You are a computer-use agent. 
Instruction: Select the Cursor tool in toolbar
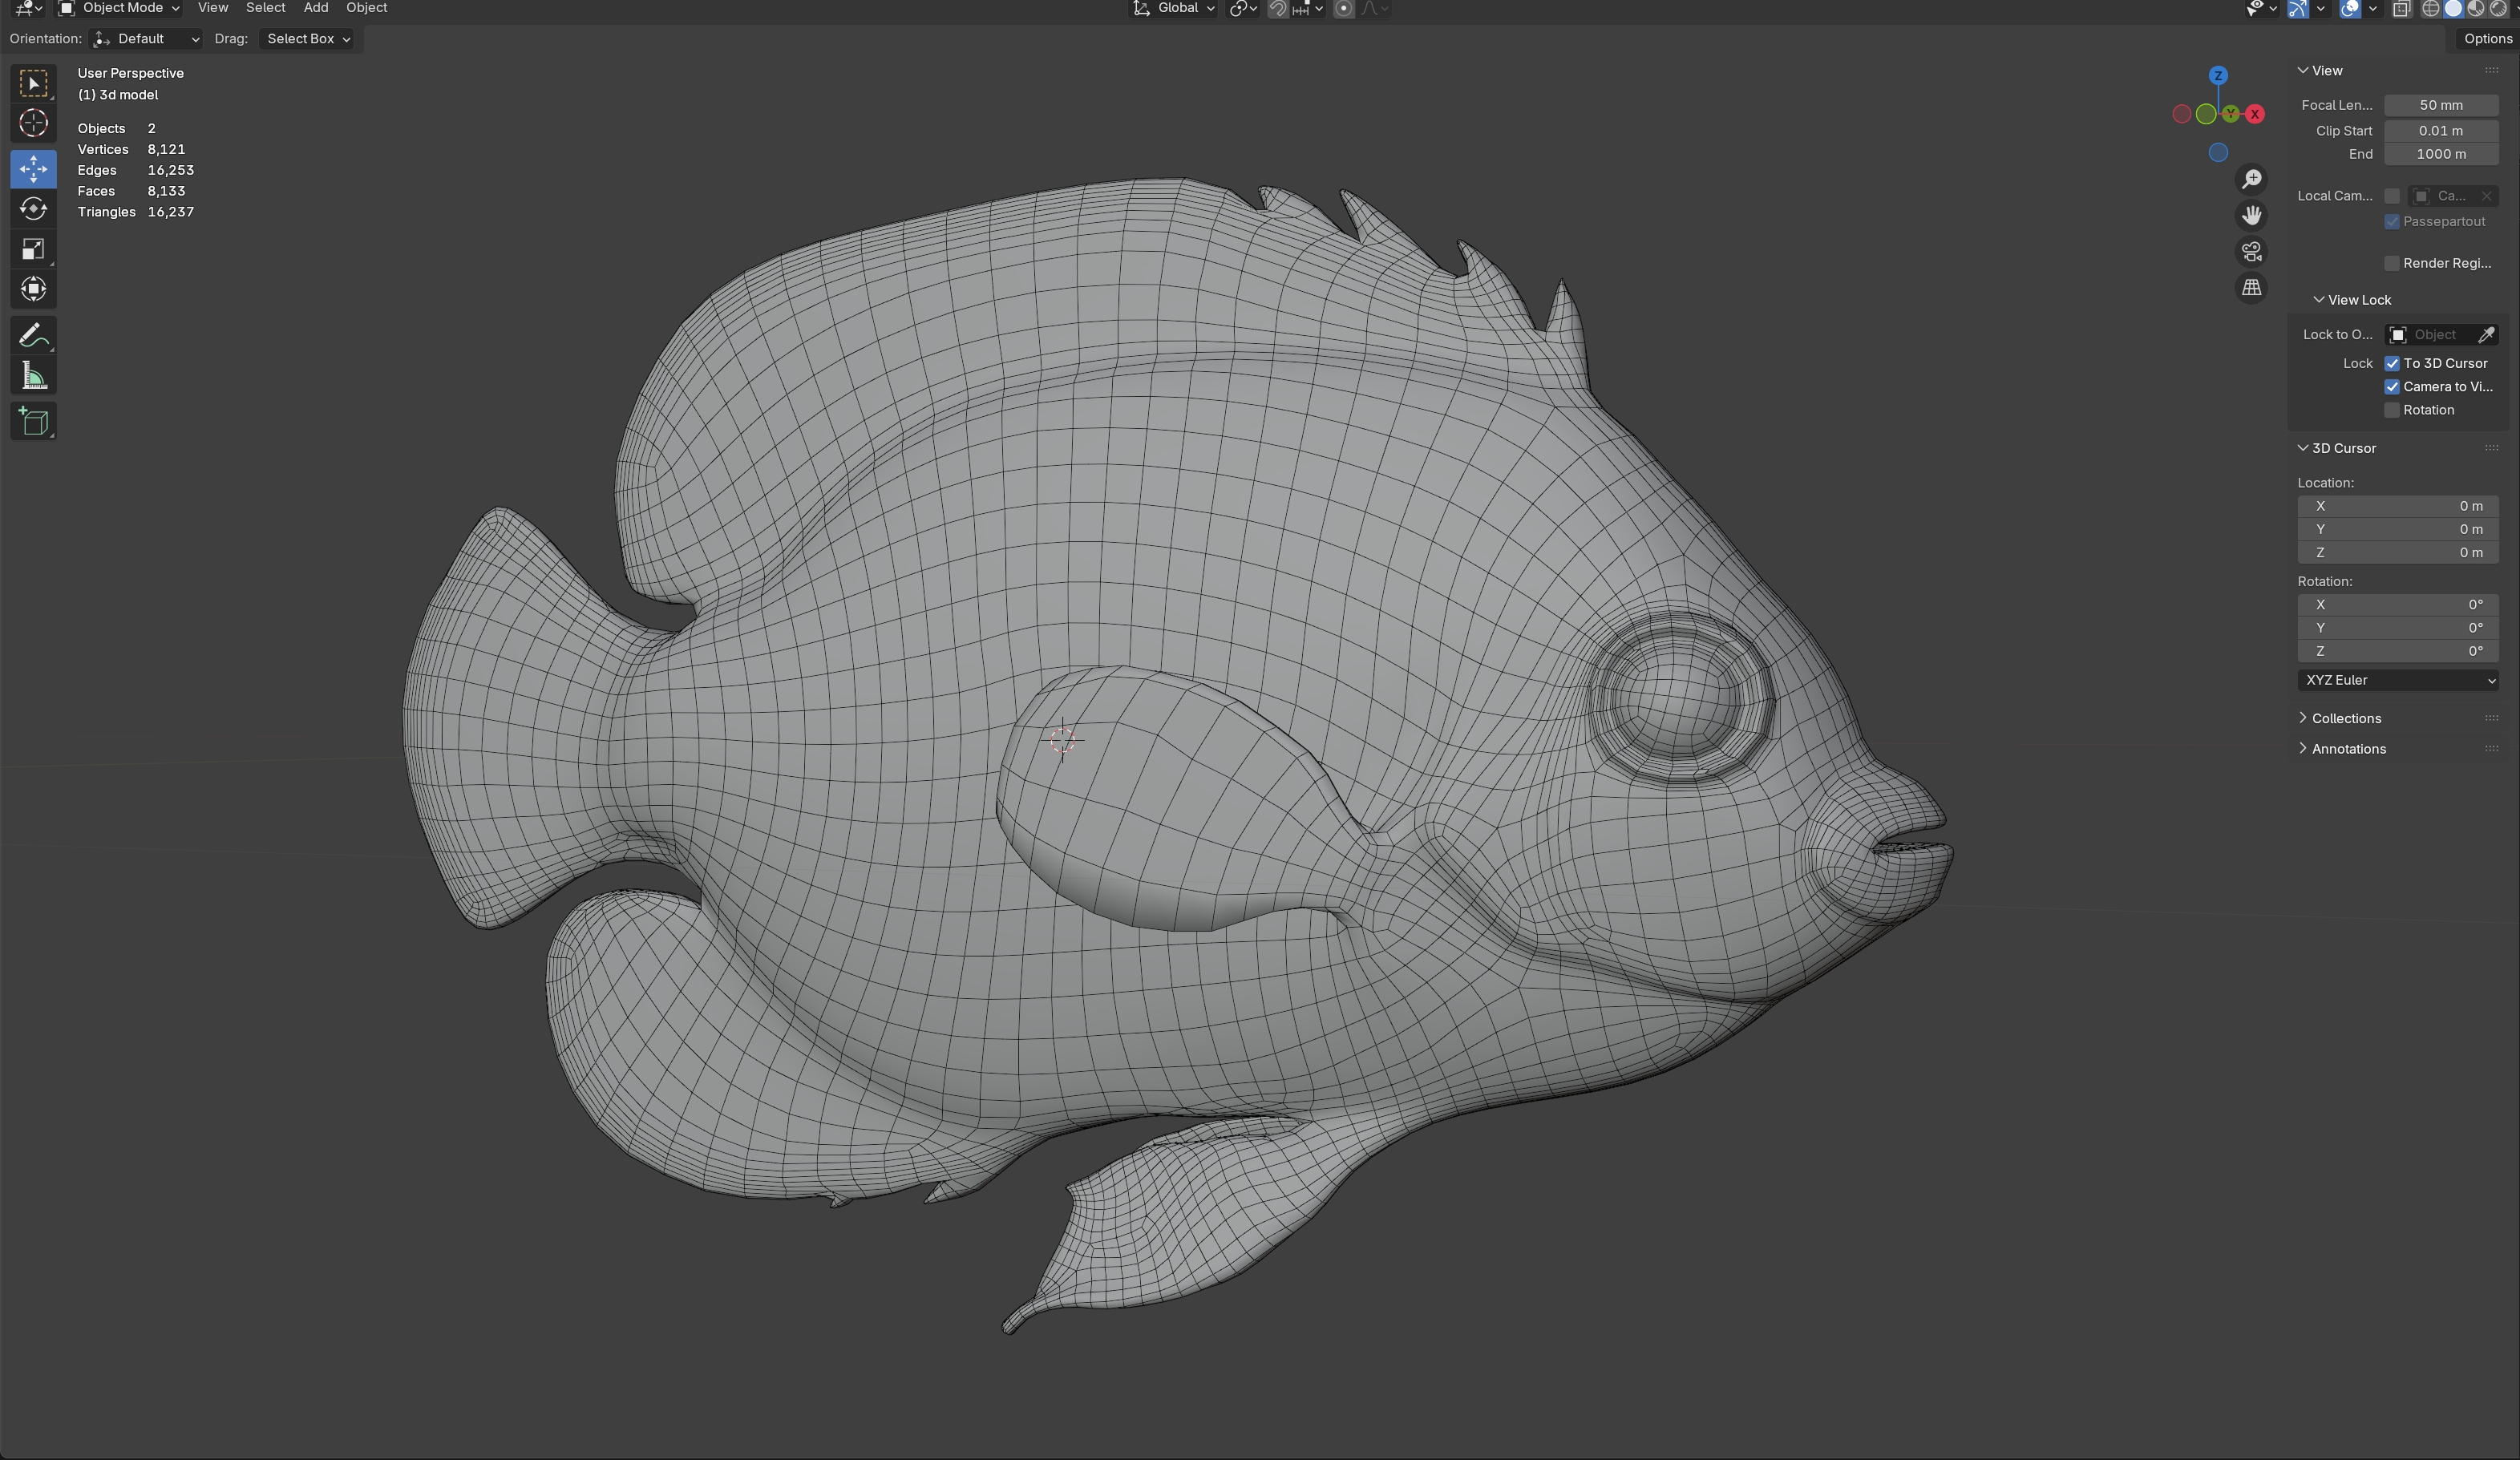point(33,123)
